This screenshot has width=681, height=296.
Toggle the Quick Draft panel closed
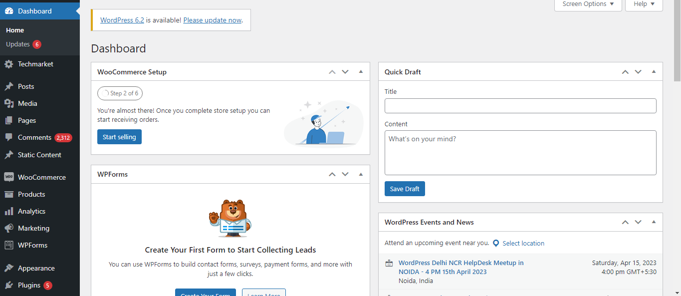click(x=654, y=72)
